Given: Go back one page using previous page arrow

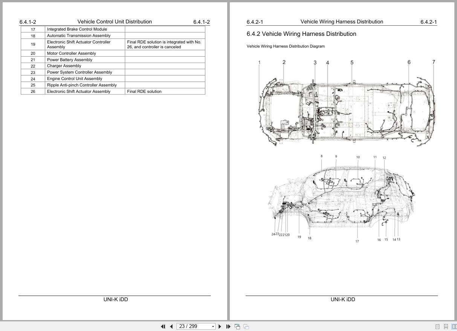Looking at the screenshot, I should pyautogui.click(x=171, y=326).
